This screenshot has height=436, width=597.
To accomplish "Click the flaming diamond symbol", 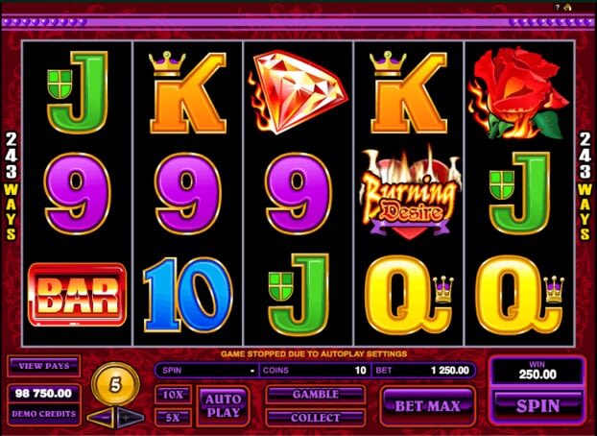I will (298, 92).
